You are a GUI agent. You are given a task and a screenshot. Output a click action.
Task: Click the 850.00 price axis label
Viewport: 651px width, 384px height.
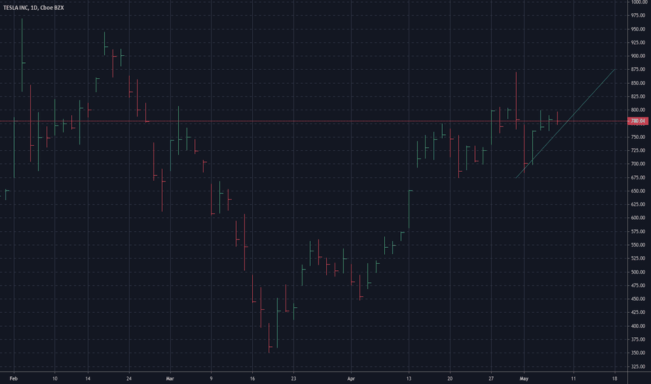tap(638, 83)
